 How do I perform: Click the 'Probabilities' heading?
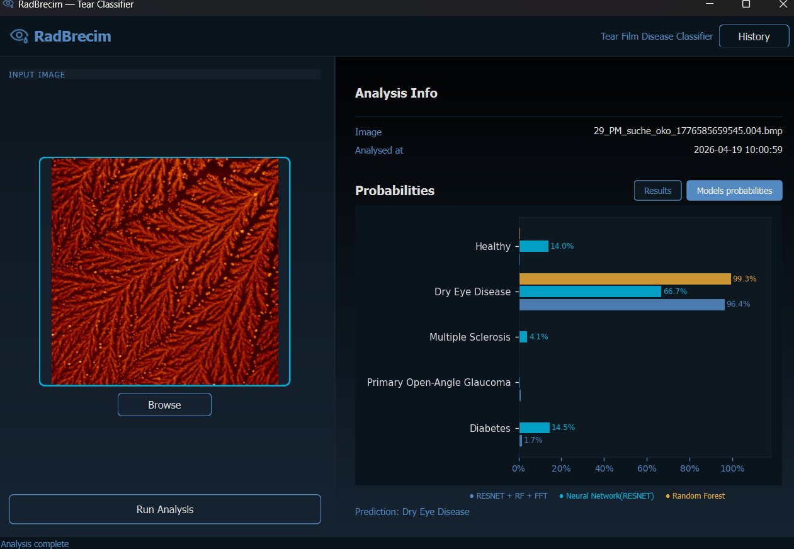[395, 191]
